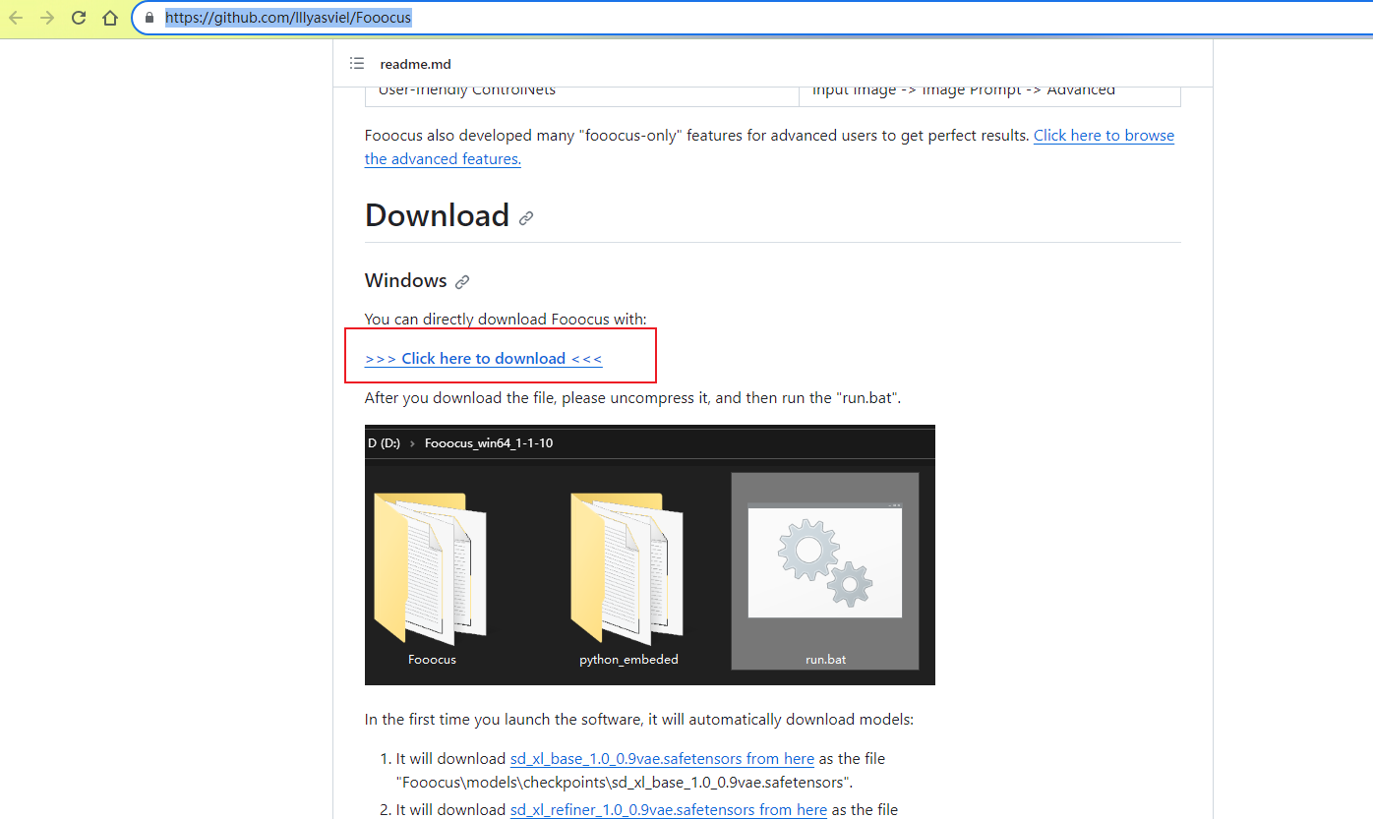Click the Fooocus_win64 folder screenshot image

[649, 554]
